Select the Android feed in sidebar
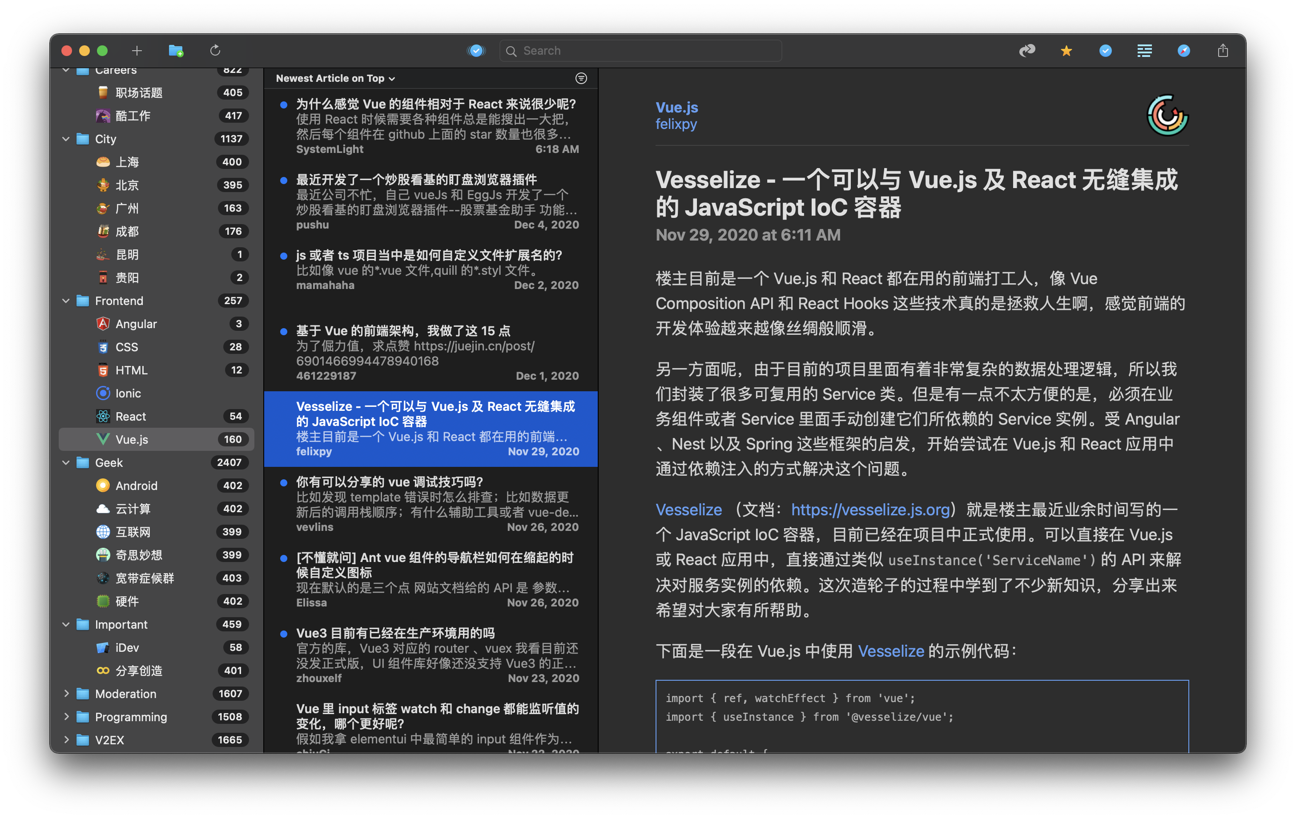The image size is (1296, 819). (x=136, y=486)
